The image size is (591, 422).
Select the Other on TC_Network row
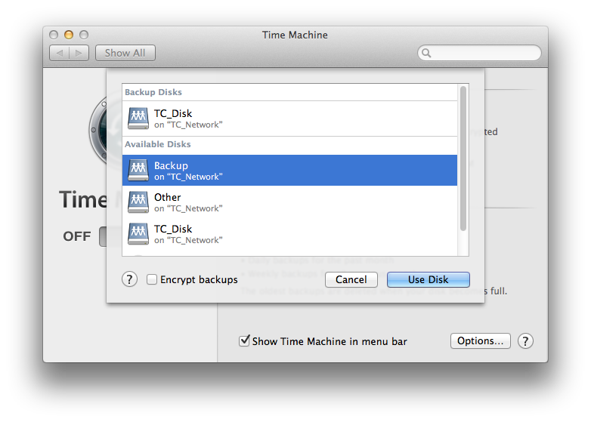click(x=289, y=202)
